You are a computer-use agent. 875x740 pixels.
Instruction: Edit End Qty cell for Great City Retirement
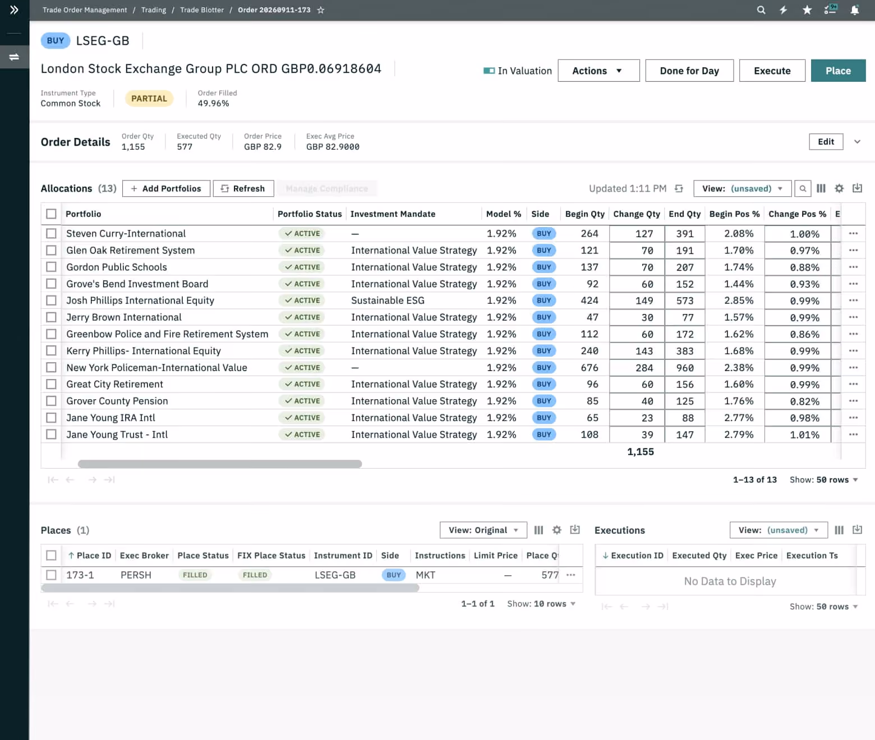(x=684, y=384)
